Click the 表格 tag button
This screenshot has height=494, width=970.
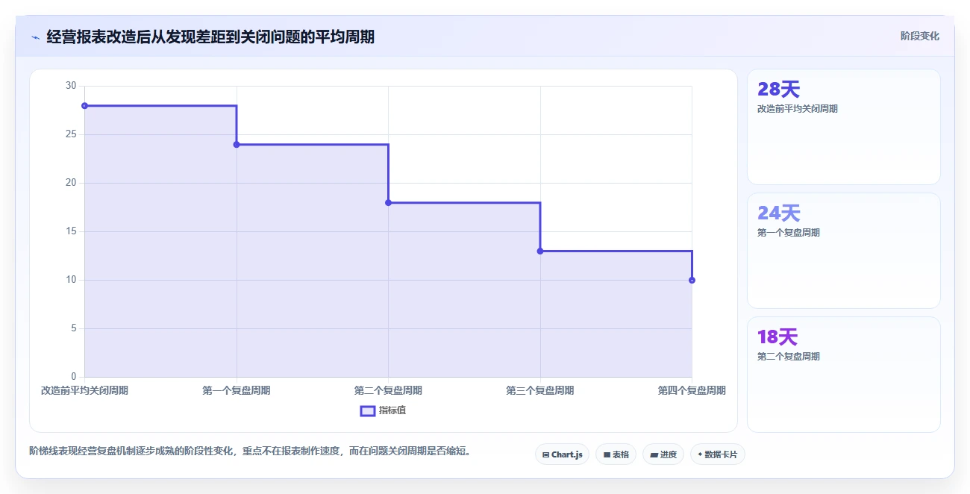pyautogui.click(x=616, y=454)
